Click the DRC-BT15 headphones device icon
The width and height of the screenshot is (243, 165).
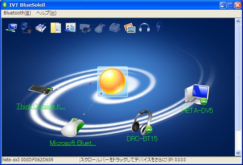(x=142, y=122)
